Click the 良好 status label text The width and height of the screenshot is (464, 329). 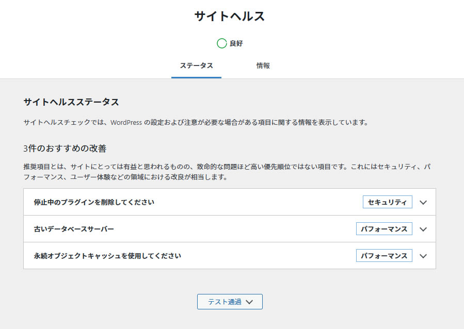pos(238,44)
